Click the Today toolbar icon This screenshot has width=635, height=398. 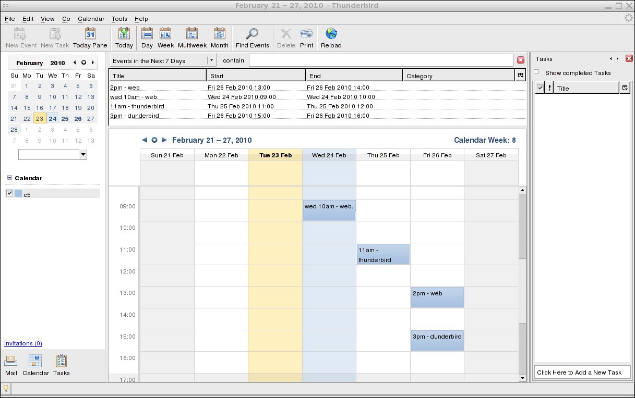pyautogui.click(x=124, y=34)
